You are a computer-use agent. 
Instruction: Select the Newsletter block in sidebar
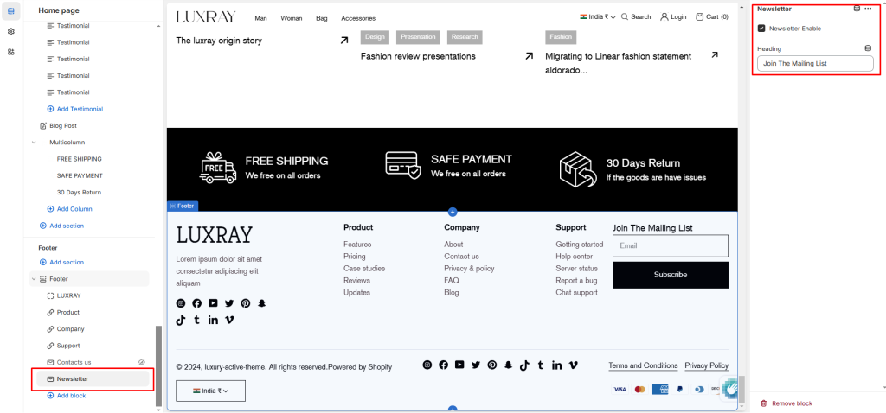[93, 378]
